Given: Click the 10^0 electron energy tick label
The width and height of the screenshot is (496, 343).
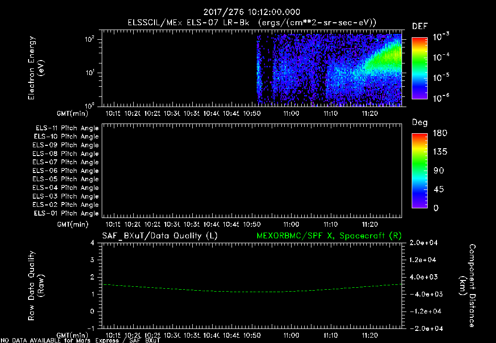Looking at the screenshot, I should (90, 106).
